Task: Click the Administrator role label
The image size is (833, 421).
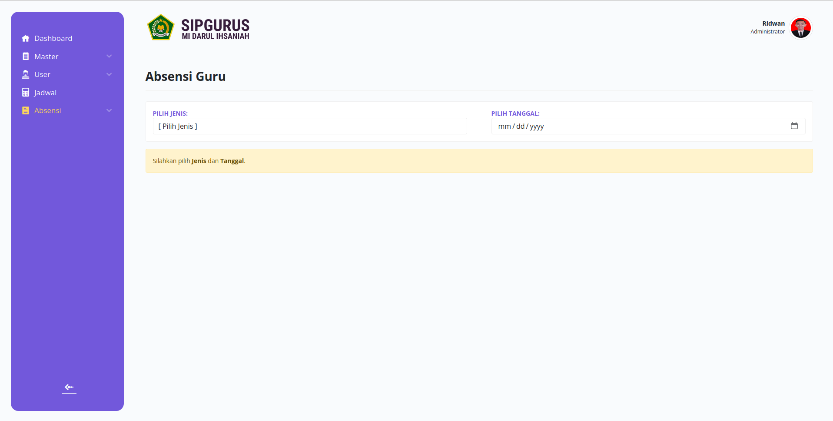Action: click(x=768, y=32)
